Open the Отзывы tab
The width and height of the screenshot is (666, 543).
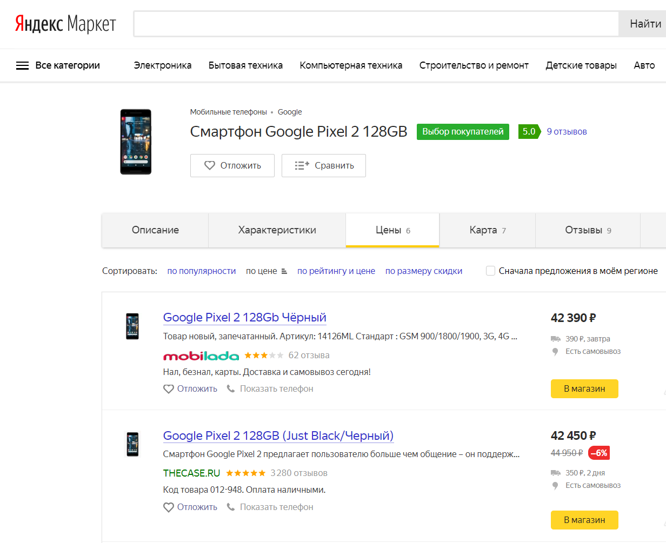click(588, 230)
